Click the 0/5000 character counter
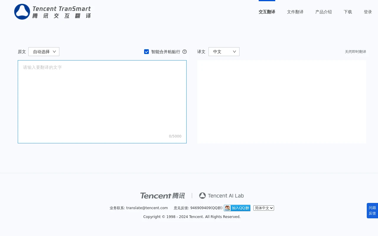 coord(175,136)
